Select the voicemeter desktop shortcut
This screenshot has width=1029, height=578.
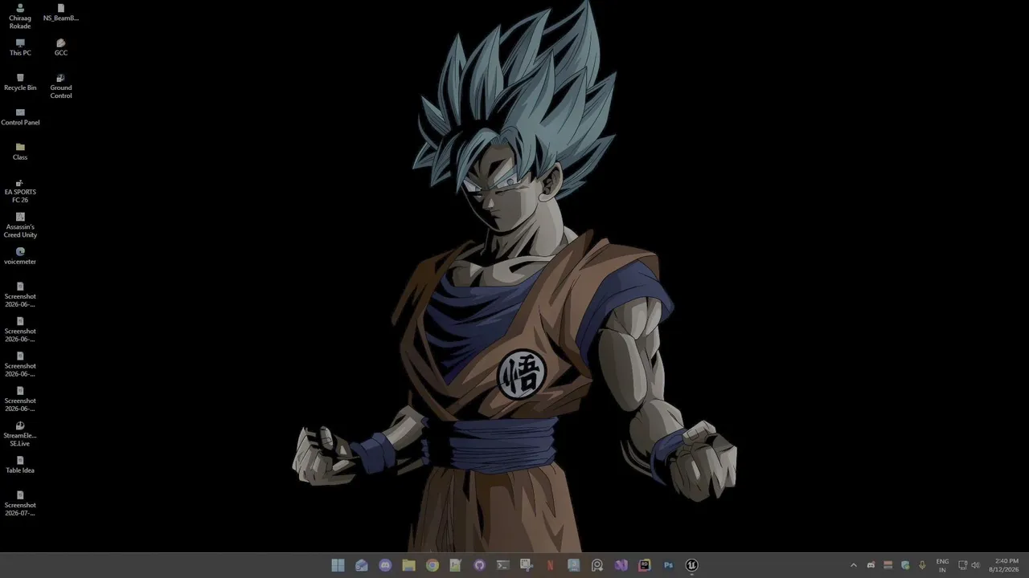[20, 256]
